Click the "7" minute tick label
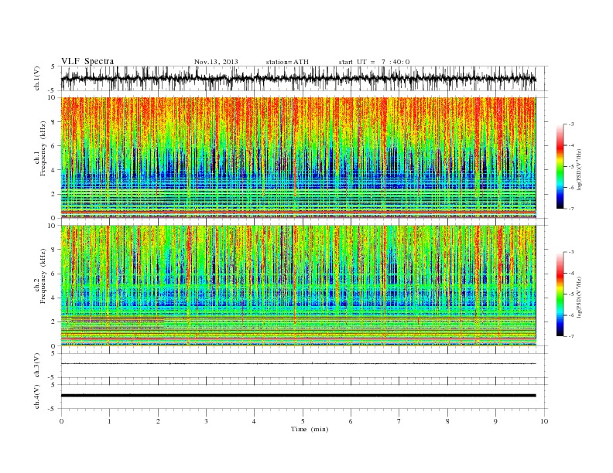 [399, 421]
